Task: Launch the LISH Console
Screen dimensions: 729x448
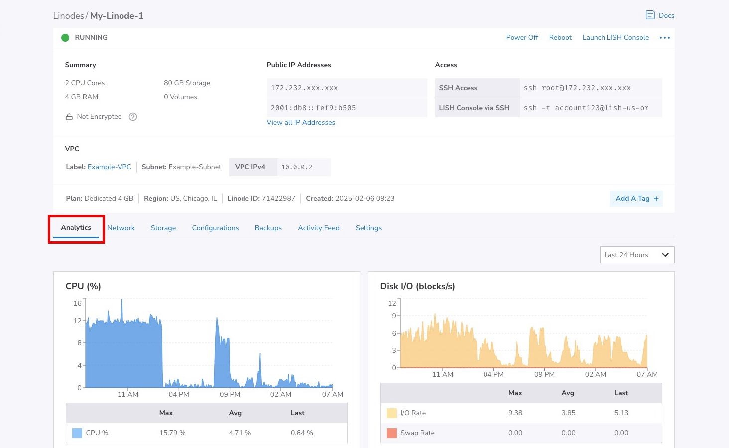Action: (x=615, y=38)
